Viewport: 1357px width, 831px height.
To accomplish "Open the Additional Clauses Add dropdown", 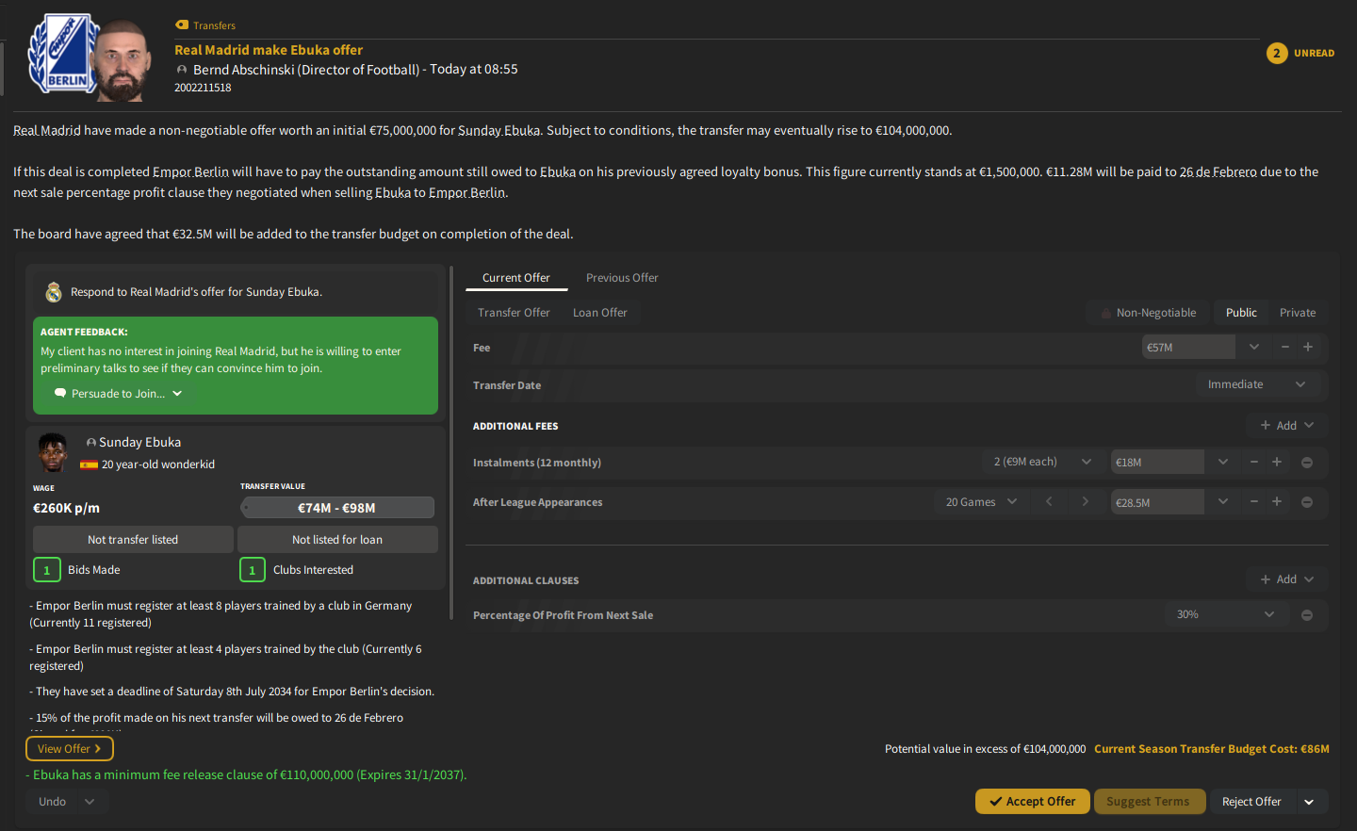I will 1286,579.
